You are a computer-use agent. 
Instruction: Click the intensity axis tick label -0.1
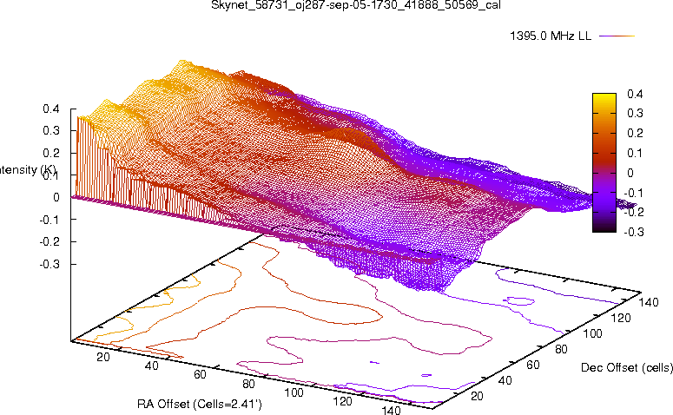[49, 220]
